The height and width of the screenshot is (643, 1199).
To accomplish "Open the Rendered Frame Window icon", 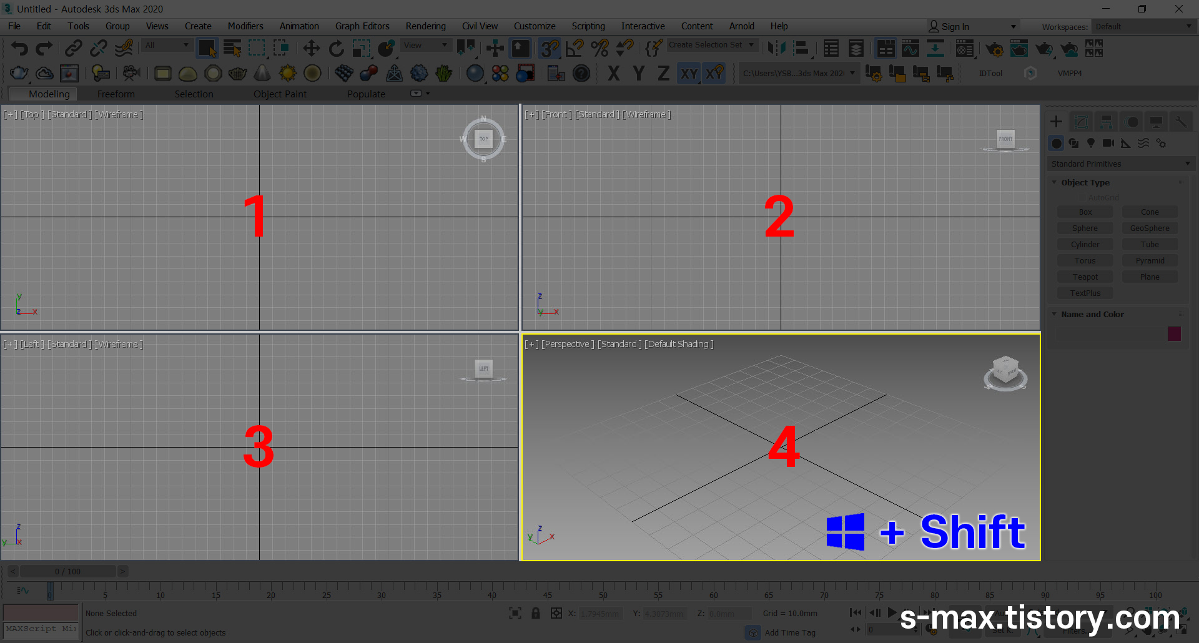I will [1019, 48].
